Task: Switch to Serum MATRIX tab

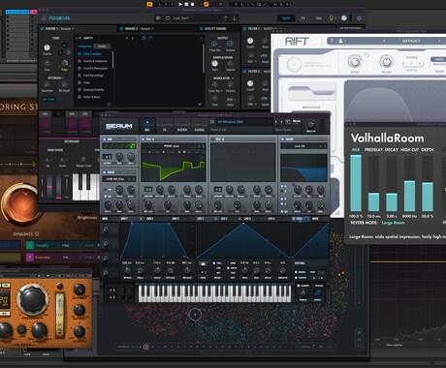Action: pyautogui.click(x=182, y=126)
